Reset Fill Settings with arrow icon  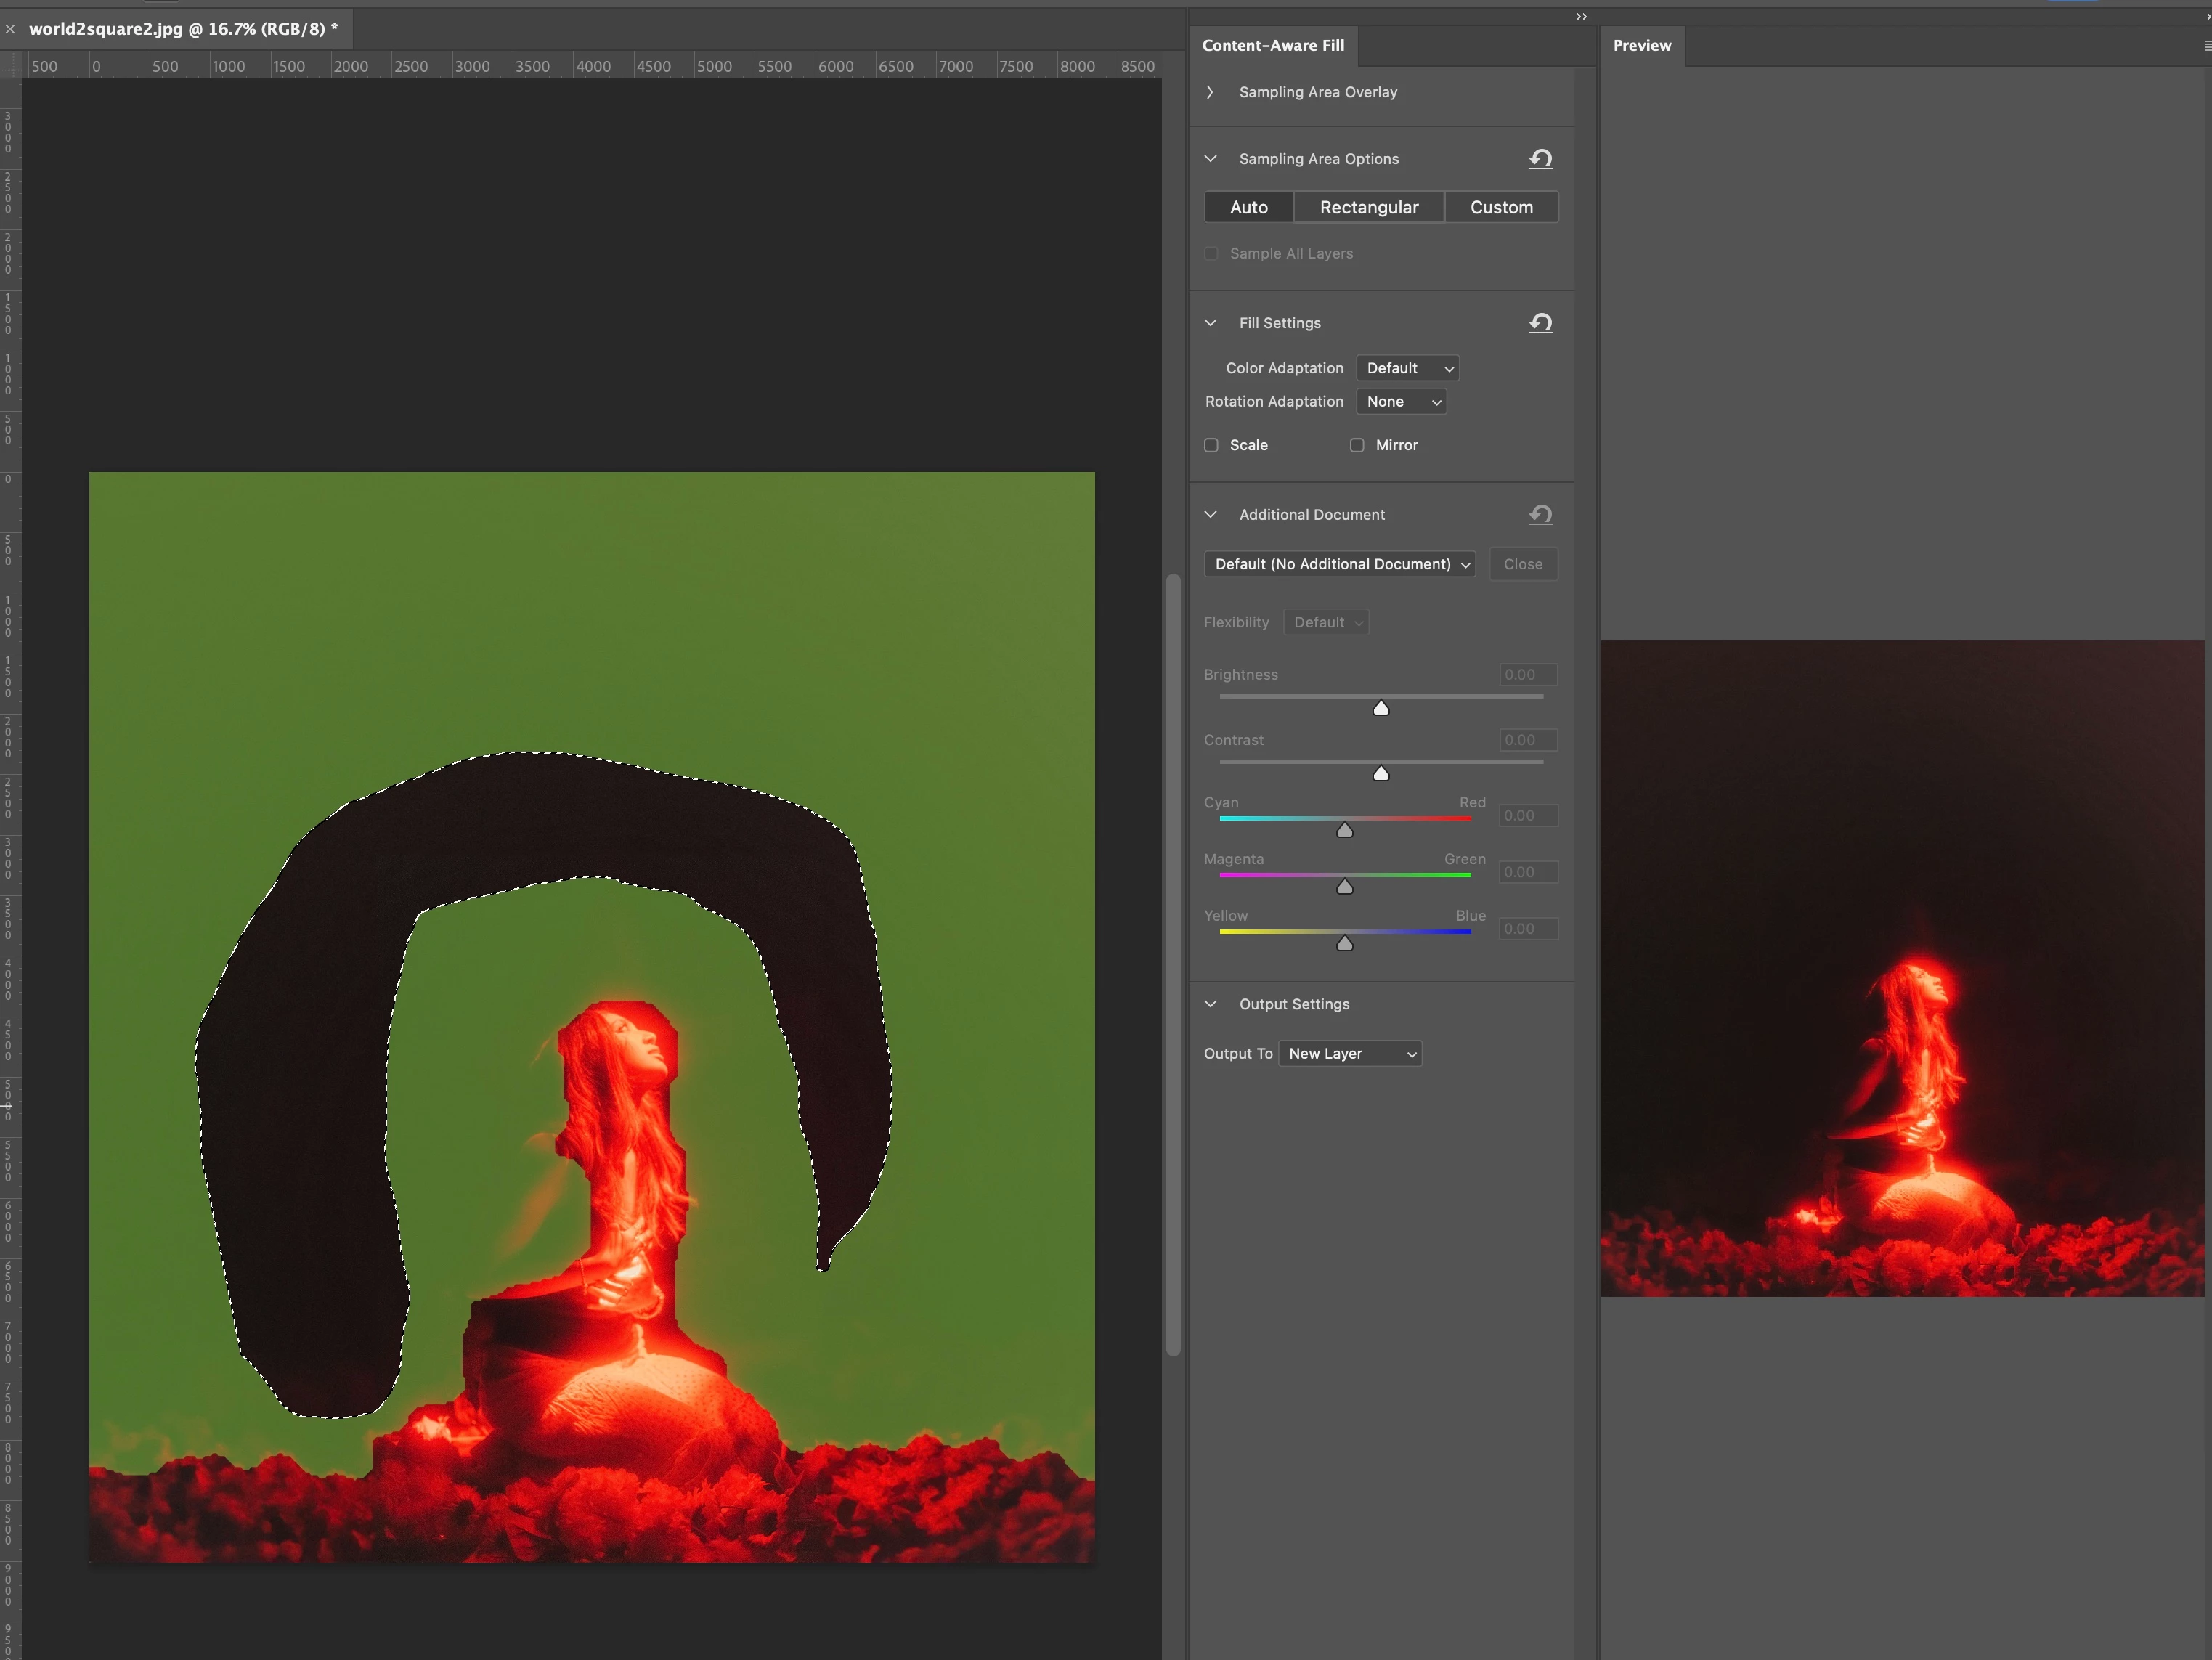[x=1540, y=323]
